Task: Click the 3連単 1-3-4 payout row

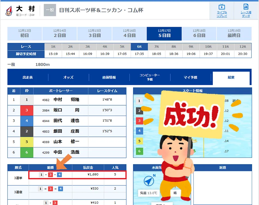Action: (x=77, y=175)
